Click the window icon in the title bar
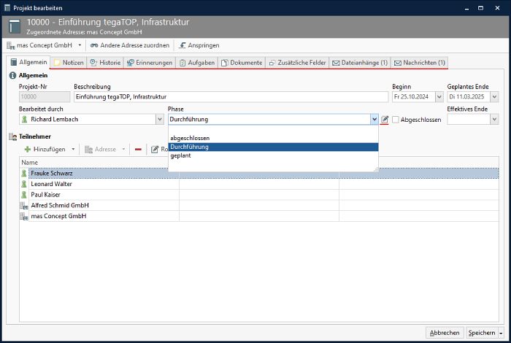 [7, 8]
